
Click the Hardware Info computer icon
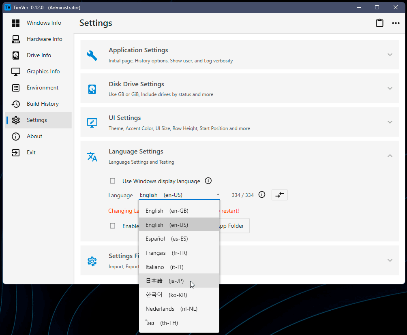15,39
